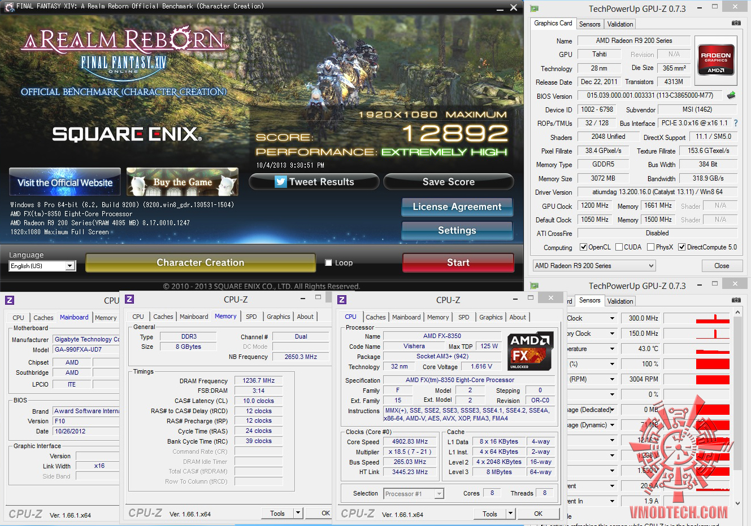The width and height of the screenshot is (751, 526).
Task: Click the "AMD FX-8350" name value in CPU-Z
Action: point(442,336)
